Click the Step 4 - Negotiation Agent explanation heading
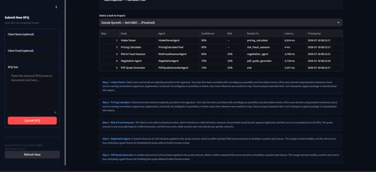 point(117,139)
